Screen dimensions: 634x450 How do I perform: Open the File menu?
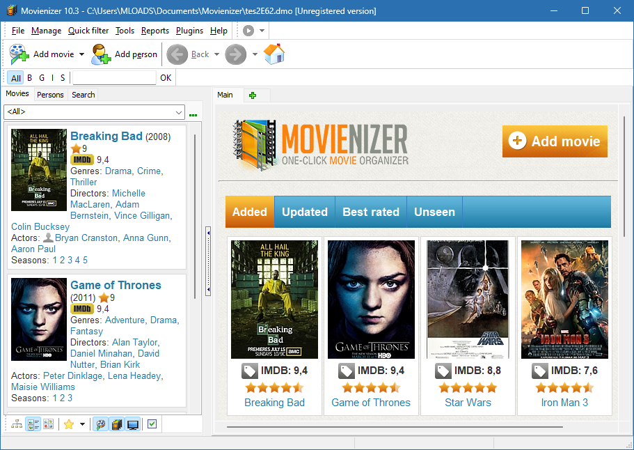pos(18,31)
